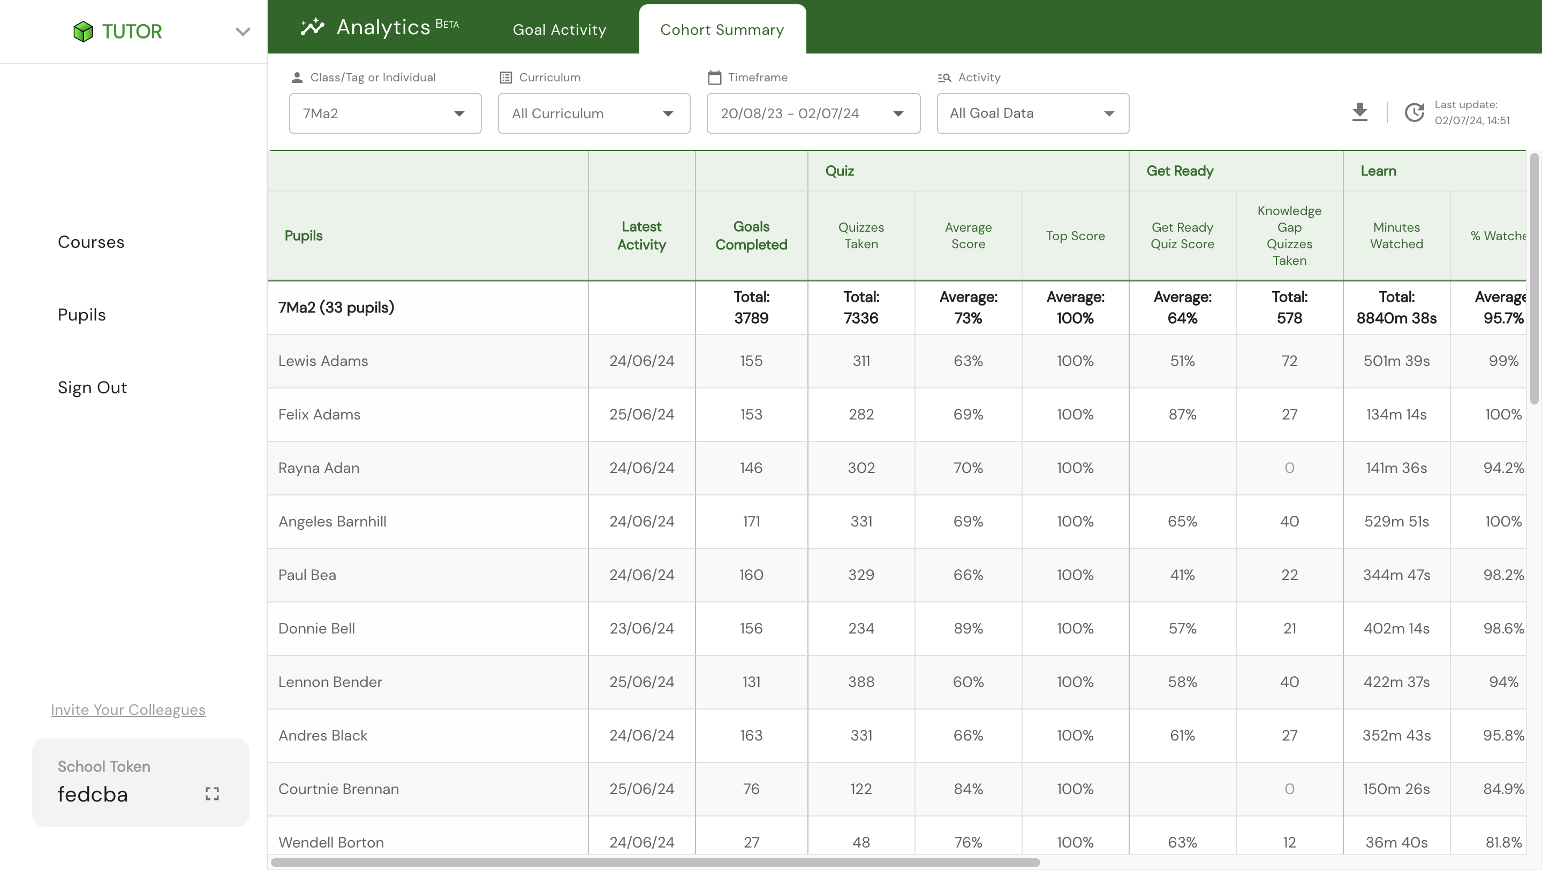Image resolution: width=1542 pixels, height=870 pixels.
Task: Click the download data icon
Action: pyautogui.click(x=1359, y=112)
